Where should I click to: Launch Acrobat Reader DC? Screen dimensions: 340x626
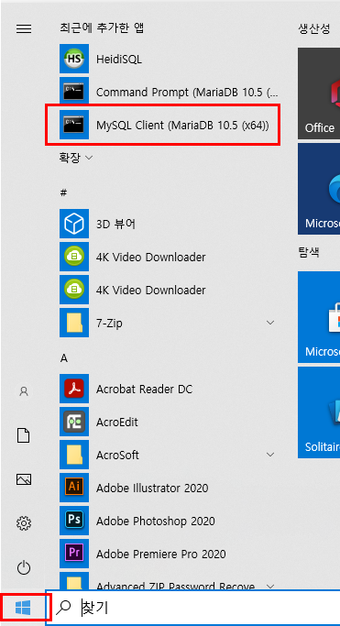(x=170, y=389)
